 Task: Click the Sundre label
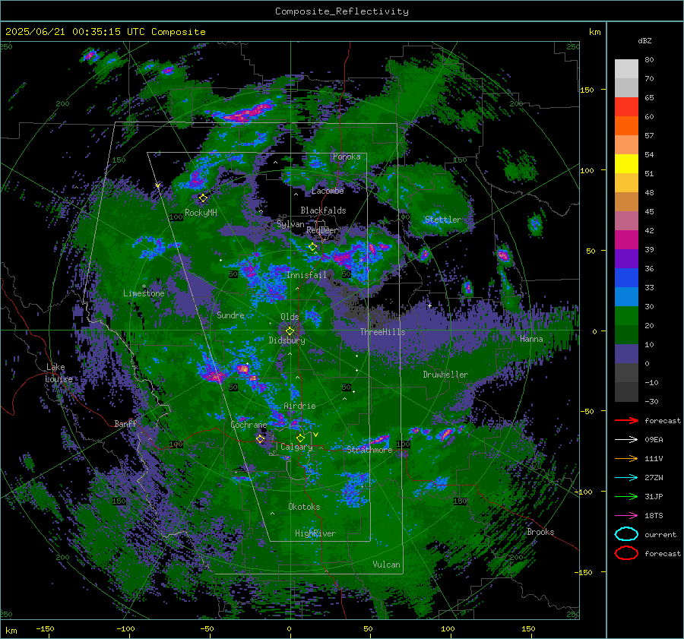230,315
